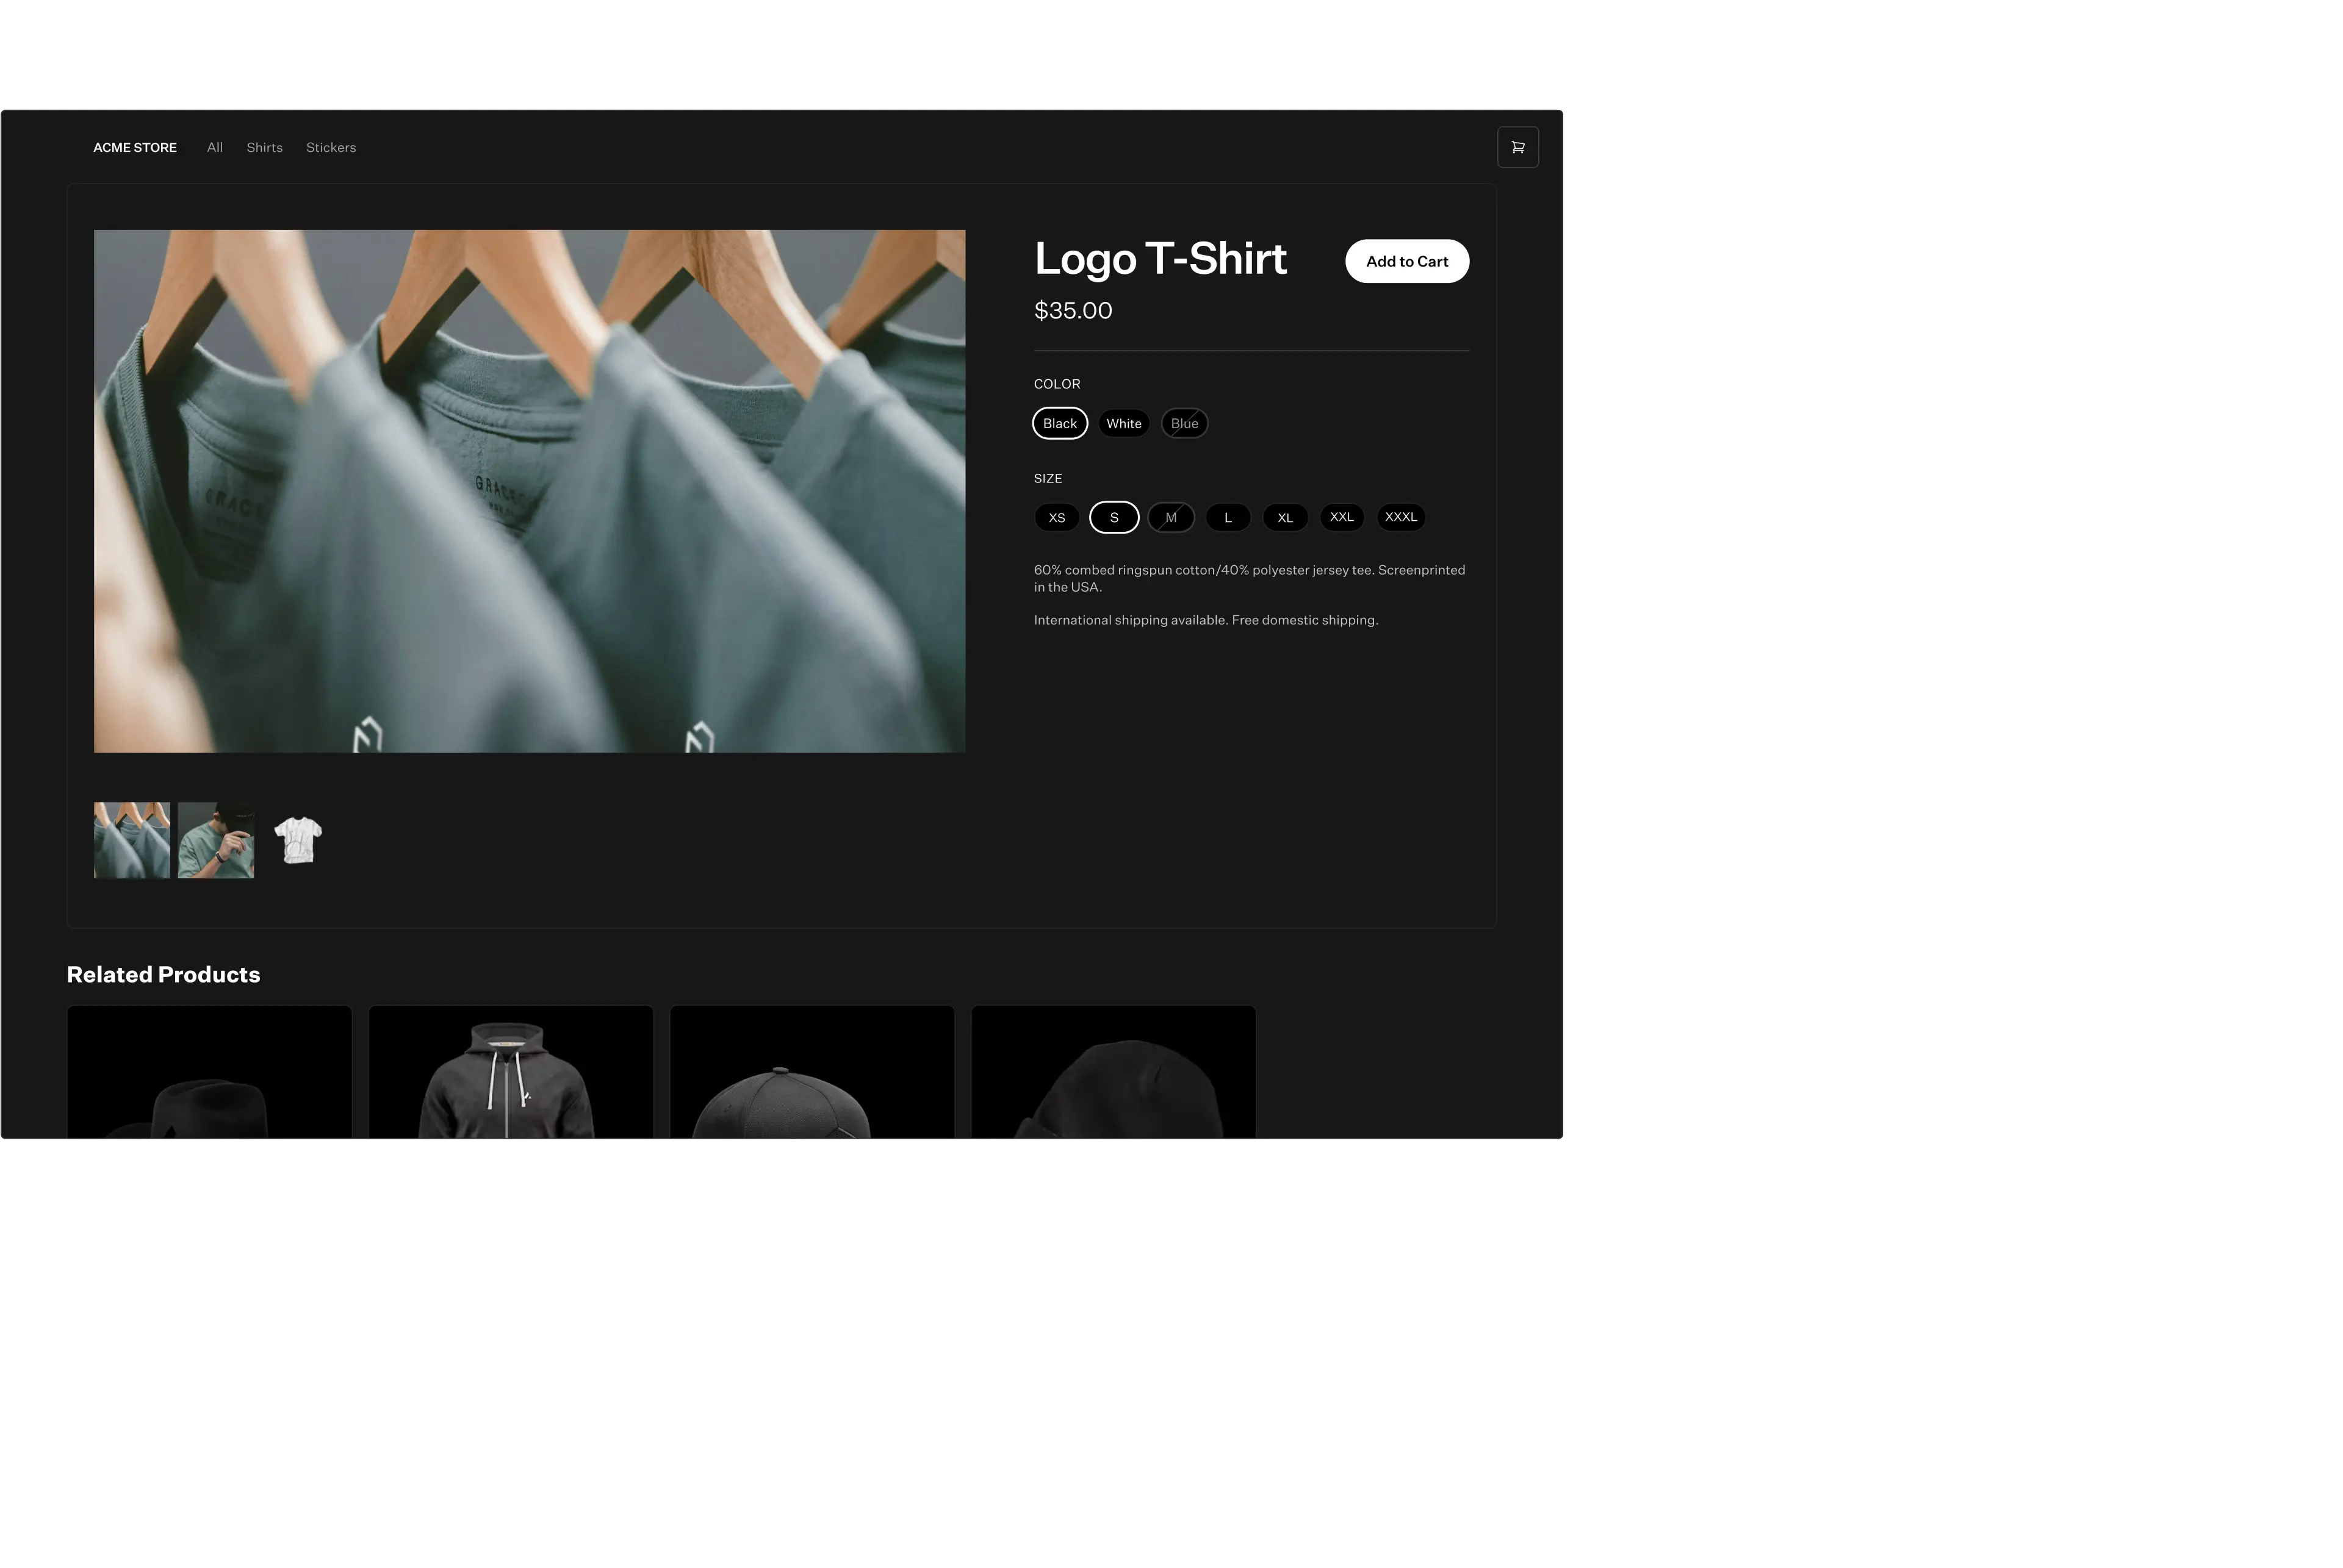Select the model wearing shirt thumbnail

(216, 840)
